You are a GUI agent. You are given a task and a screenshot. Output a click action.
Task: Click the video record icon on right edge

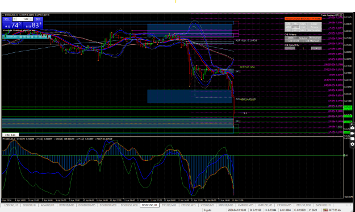(353, 133)
